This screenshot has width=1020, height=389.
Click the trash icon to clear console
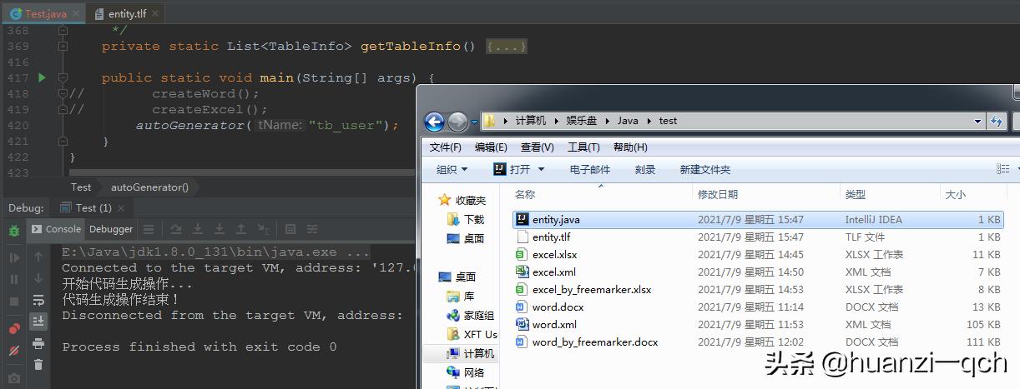[x=38, y=364]
